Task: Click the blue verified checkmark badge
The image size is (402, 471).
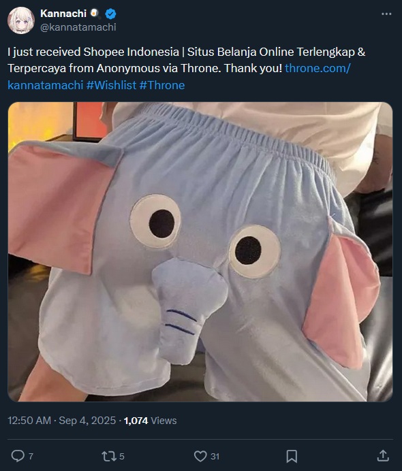Action: point(110,14)
